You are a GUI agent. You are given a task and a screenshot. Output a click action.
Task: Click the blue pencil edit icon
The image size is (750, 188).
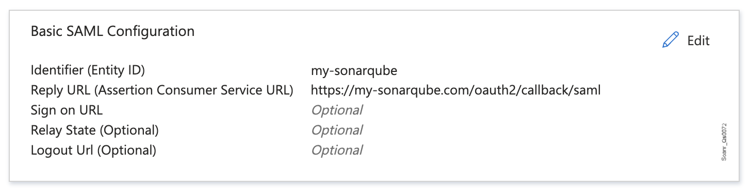click(x=670, y=40)
